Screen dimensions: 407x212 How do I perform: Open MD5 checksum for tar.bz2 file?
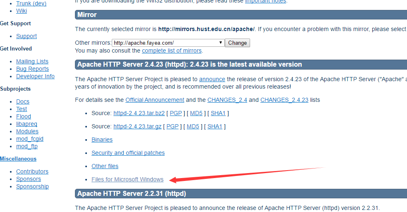coord(196,113)
